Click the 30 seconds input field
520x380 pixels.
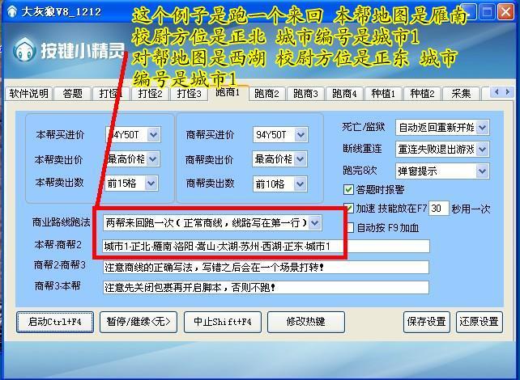click(439, 209)
